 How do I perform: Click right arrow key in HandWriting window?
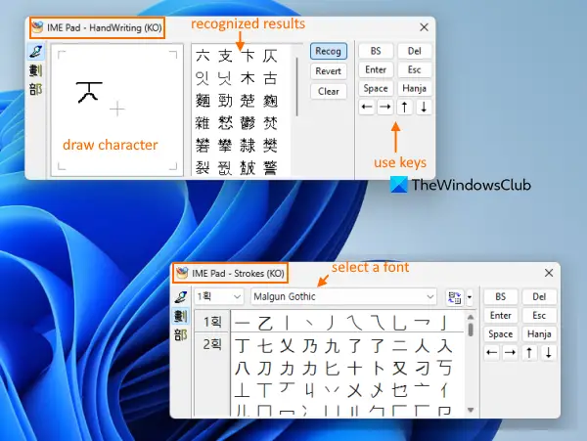(x=385, y=108)
